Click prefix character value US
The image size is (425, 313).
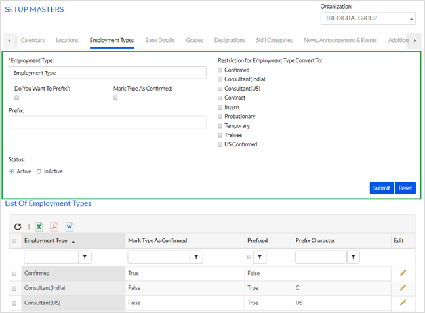click(299, 303)
